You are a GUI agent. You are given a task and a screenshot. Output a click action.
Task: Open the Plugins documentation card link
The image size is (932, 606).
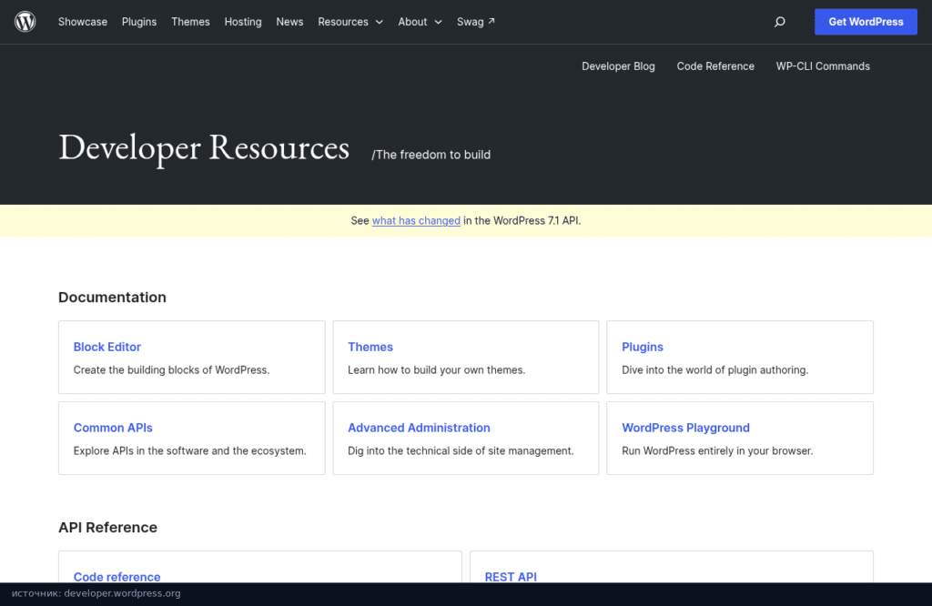643,347
